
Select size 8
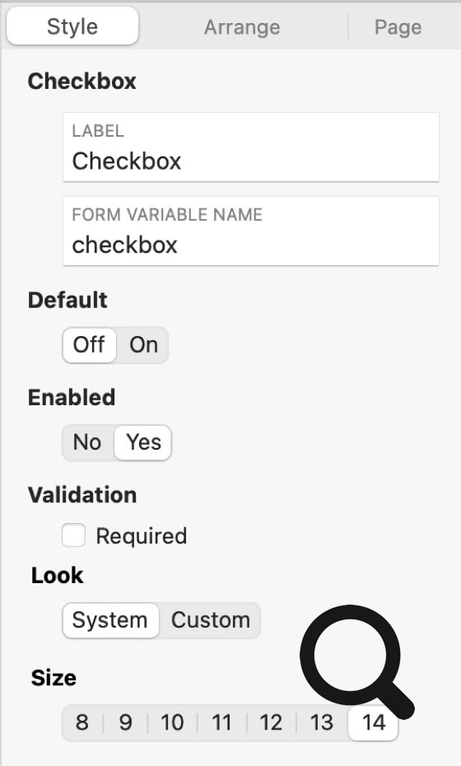pyautogui.click(x=82, y=722)
